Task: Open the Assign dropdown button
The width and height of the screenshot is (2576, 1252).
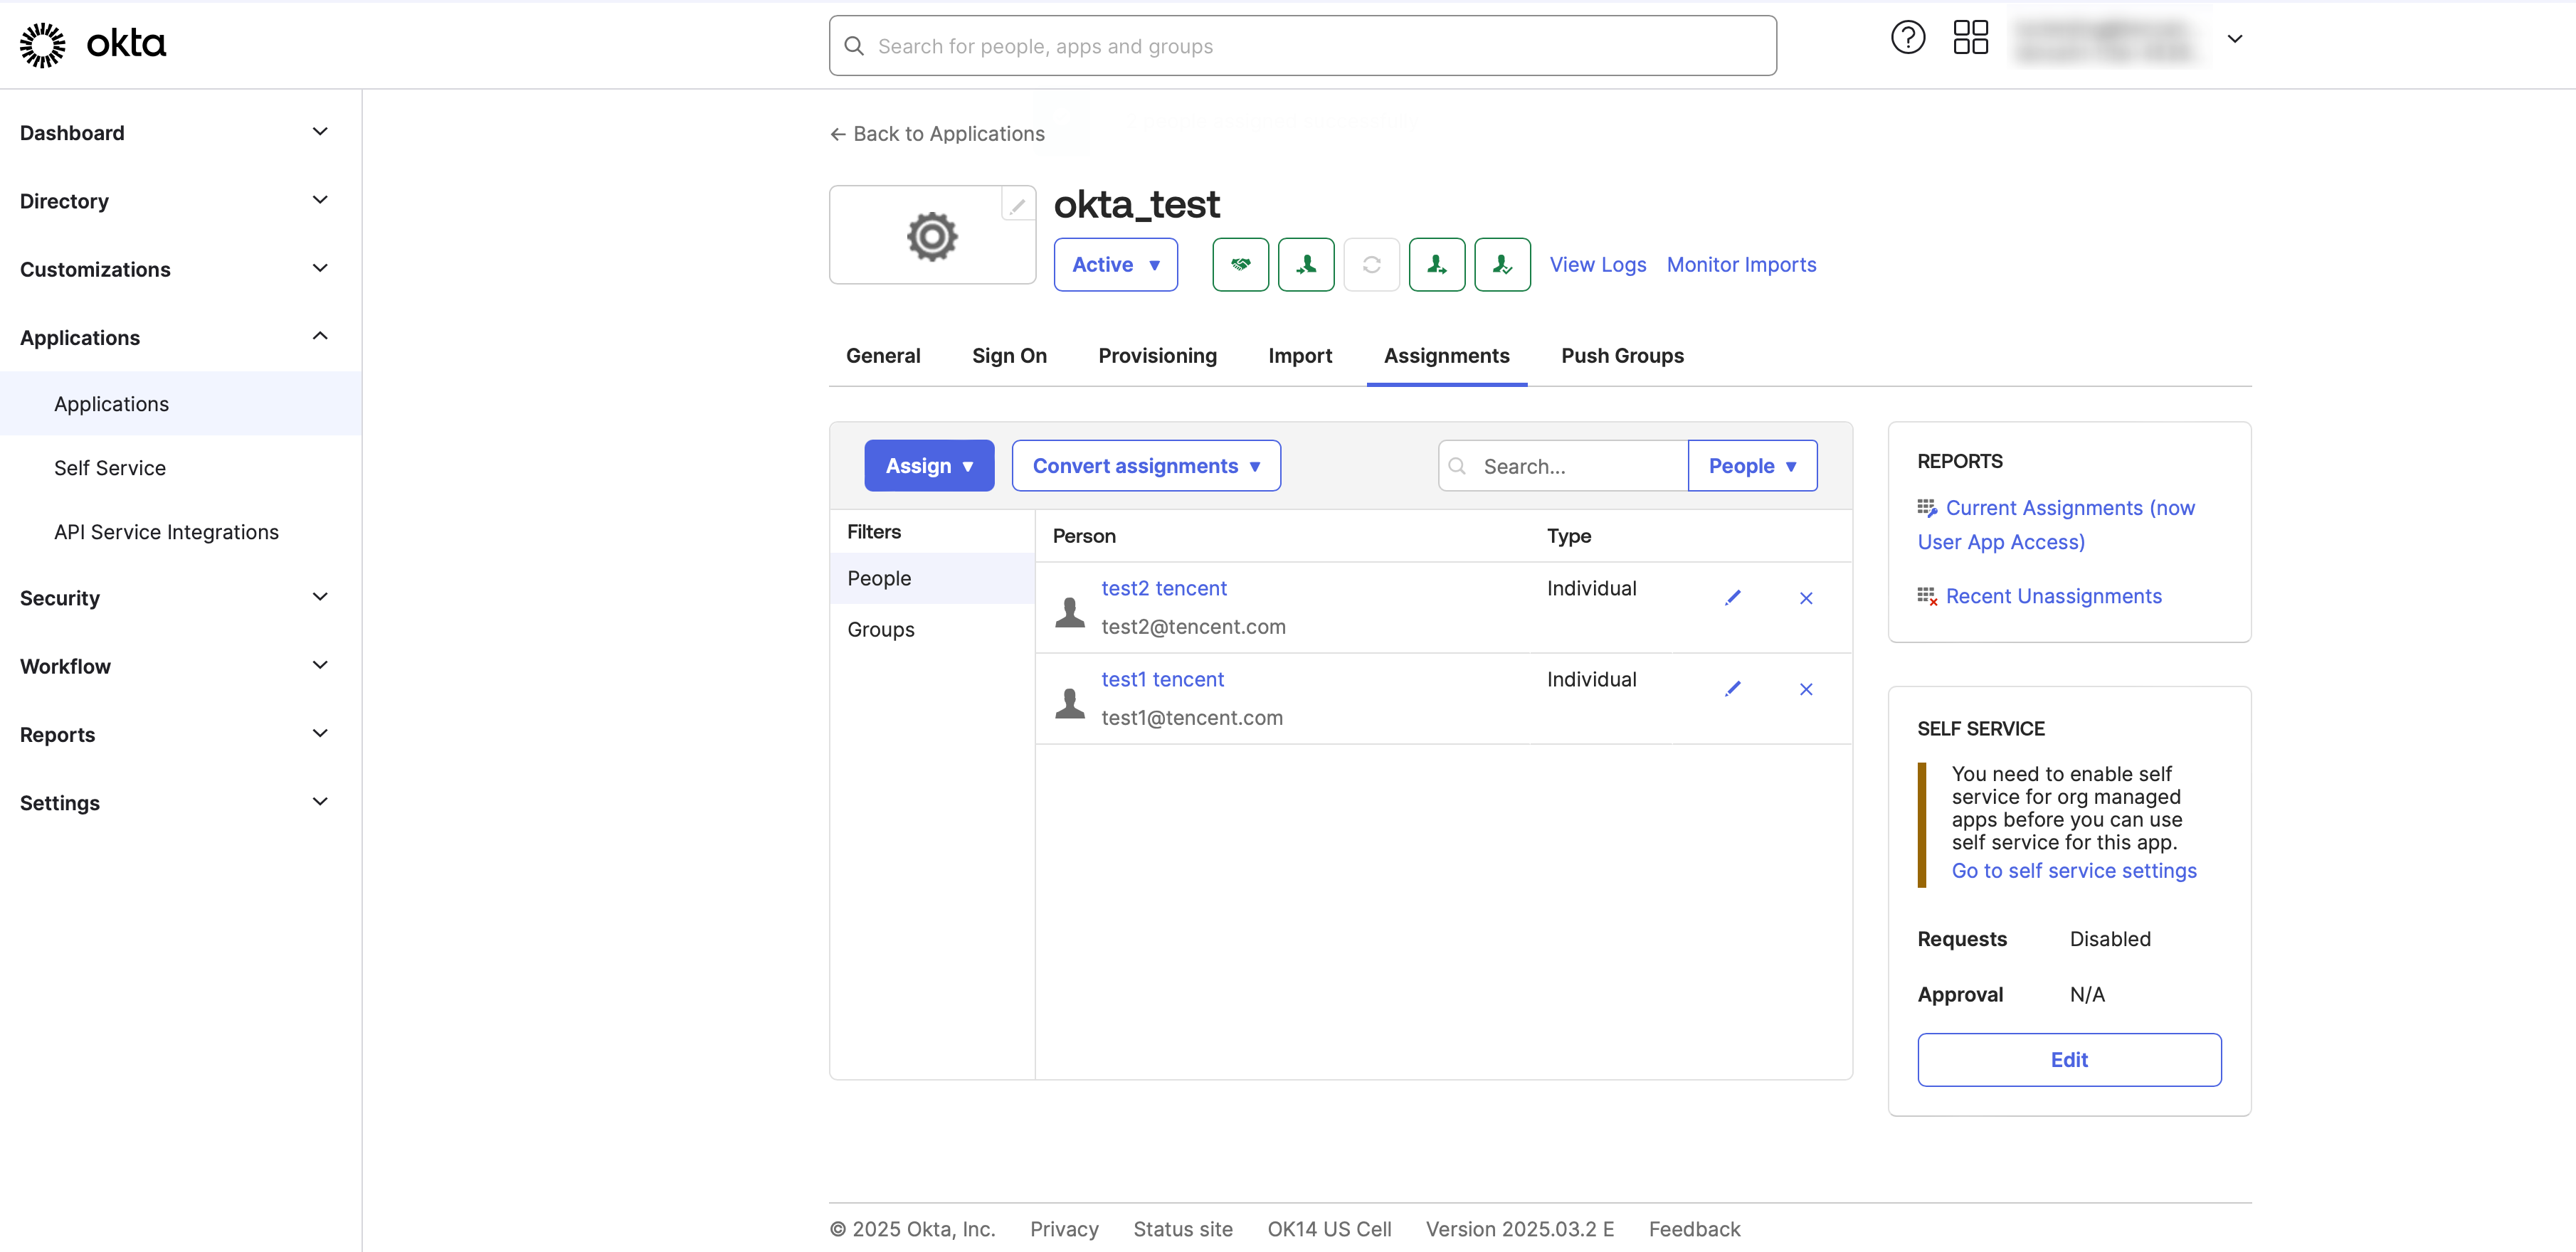Action: click(928, 466)
